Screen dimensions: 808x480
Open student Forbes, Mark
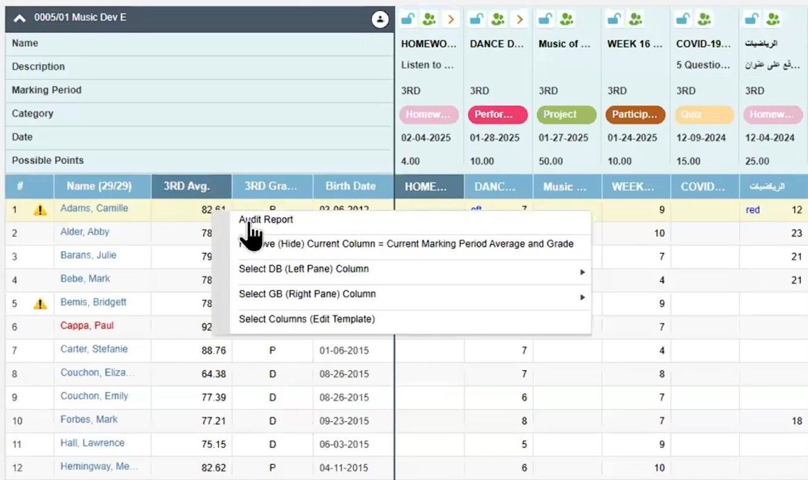89,419
